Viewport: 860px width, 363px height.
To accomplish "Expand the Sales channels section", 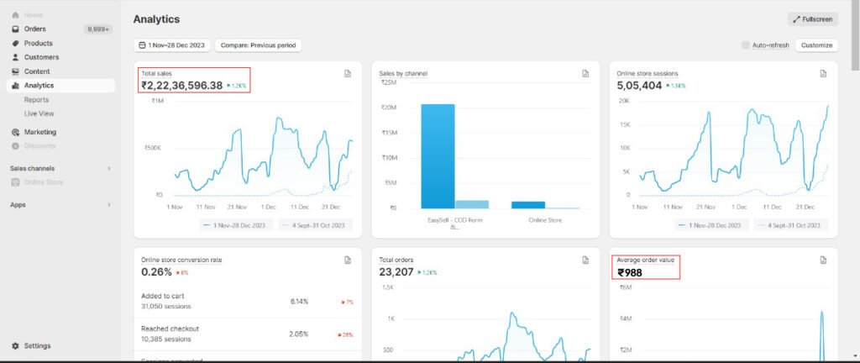I will 109,168.
